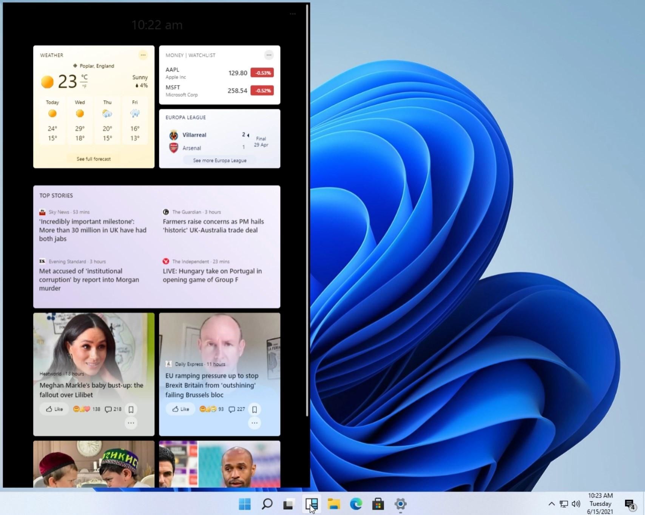The width and height of the screenshot is (645, 515).
Task: Click the comment icon on the EU Brexit article
Action: (x=233, y=409)
